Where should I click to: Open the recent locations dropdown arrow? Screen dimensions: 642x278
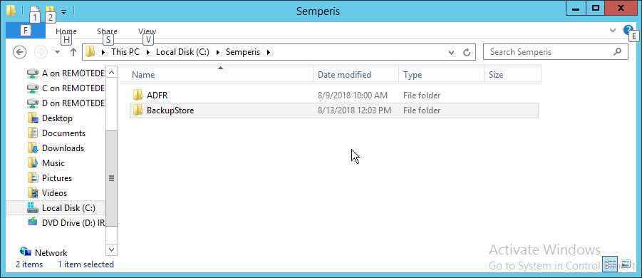tap(57, 52)
